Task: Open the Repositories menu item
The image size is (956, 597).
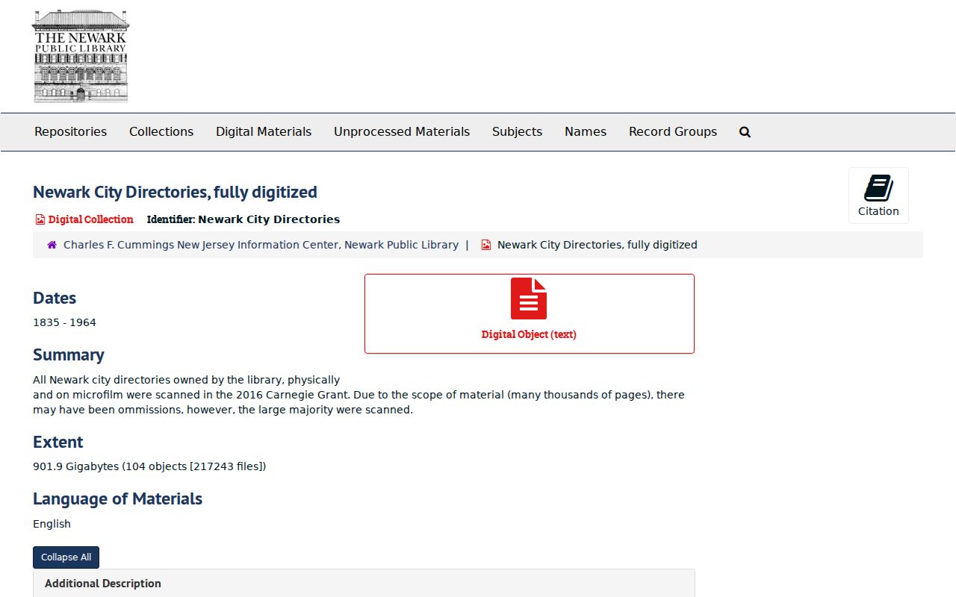Action: [x=70, y=131]
